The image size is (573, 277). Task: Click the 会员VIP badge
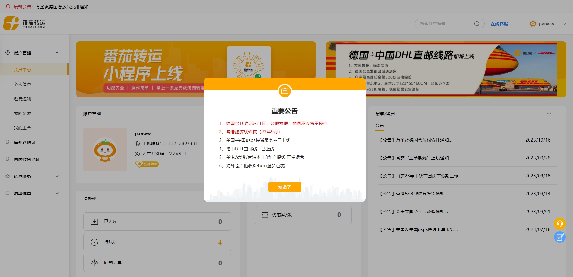(147, 164)
